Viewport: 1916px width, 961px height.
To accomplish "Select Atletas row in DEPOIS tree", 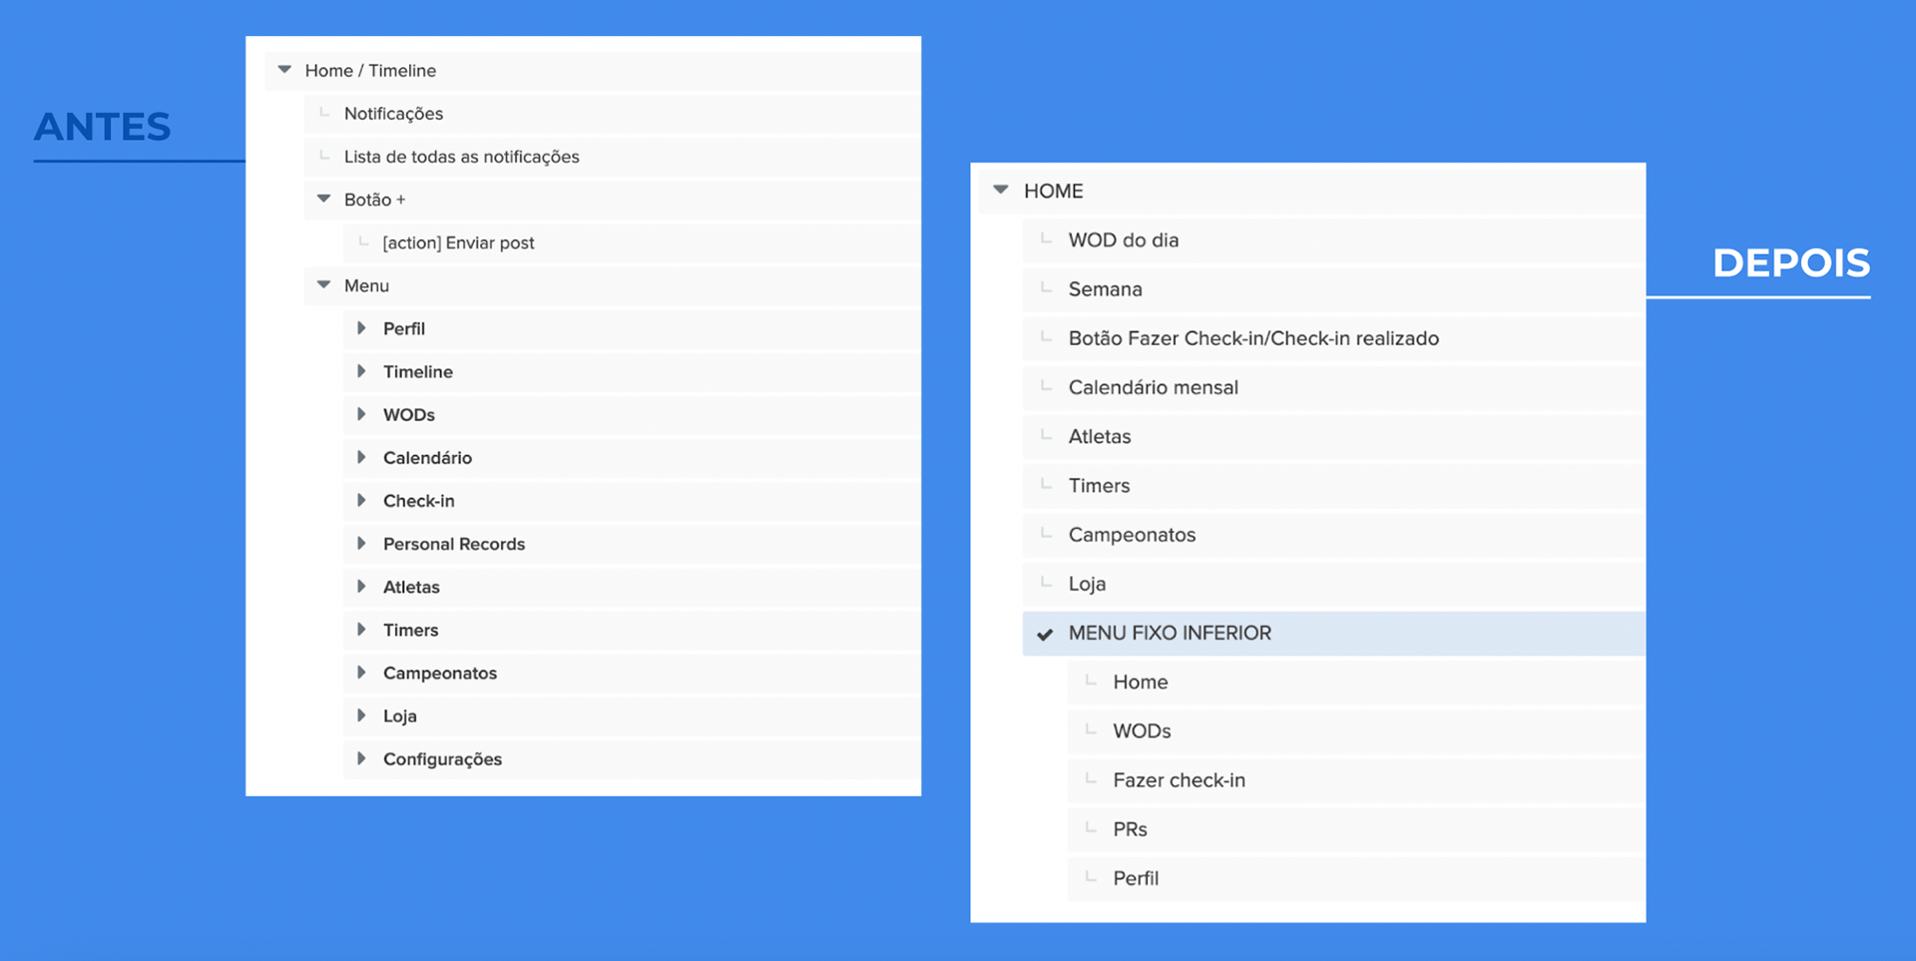I will 1333,436.
